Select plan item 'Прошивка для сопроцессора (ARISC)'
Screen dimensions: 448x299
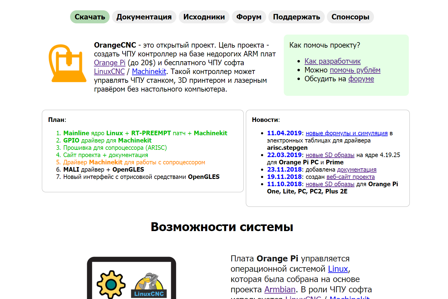(x=115, y=148)
